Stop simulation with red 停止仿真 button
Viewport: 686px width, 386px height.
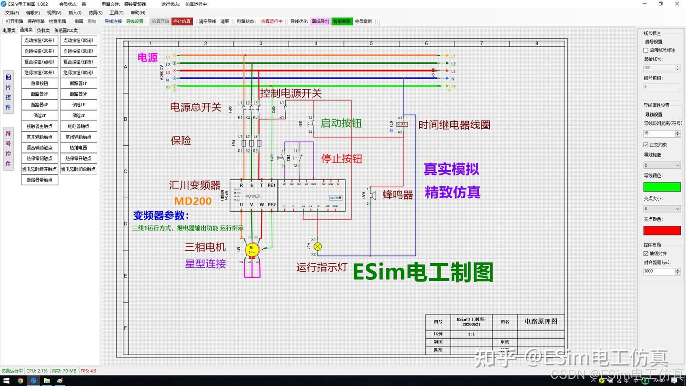tap(182, 21)
